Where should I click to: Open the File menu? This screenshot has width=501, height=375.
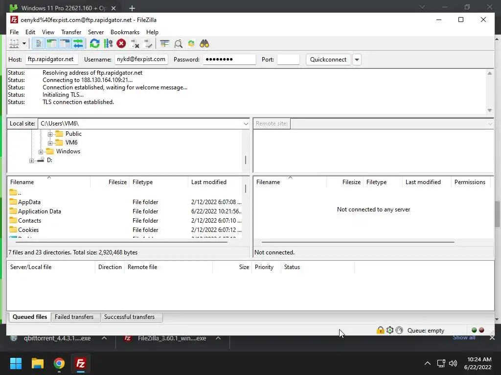point(14,32)
